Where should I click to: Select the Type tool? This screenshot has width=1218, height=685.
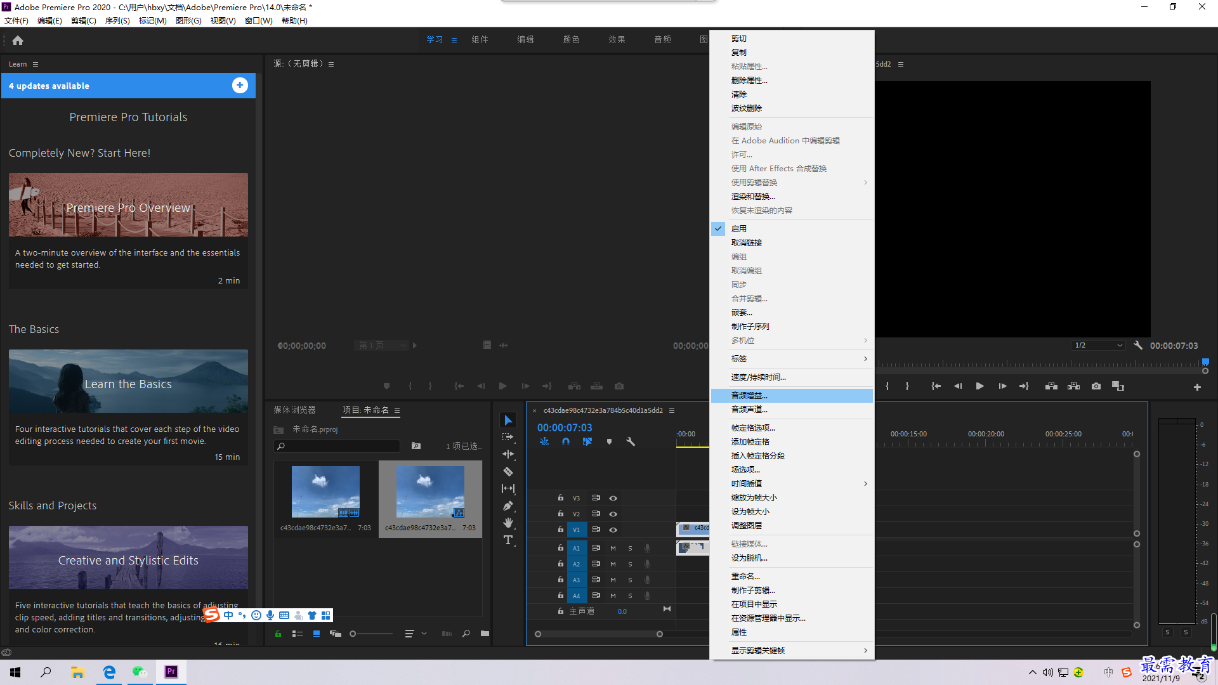click(x=508, y=540)
